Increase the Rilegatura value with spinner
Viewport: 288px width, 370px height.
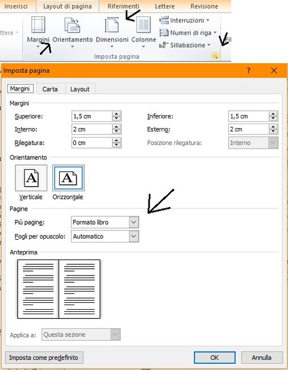pyautogui.click(x=117, y=141)
